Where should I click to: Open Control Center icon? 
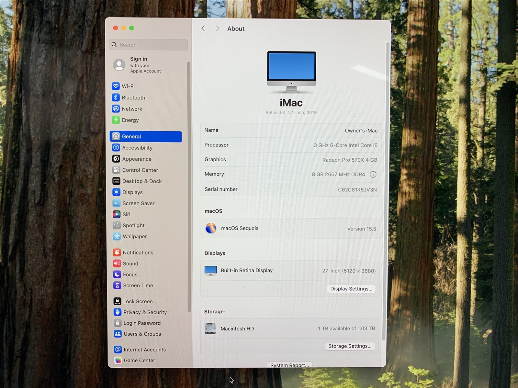(116, 170)
